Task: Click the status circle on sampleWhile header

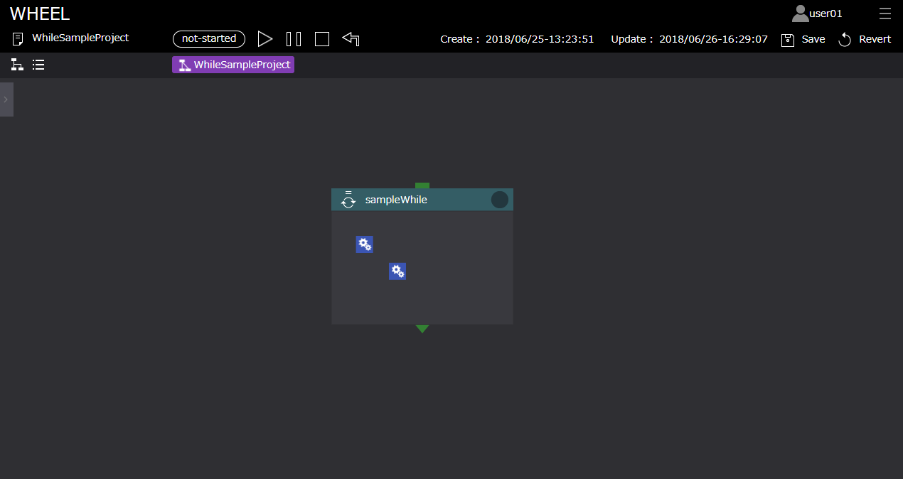Action: coord(500,200)
